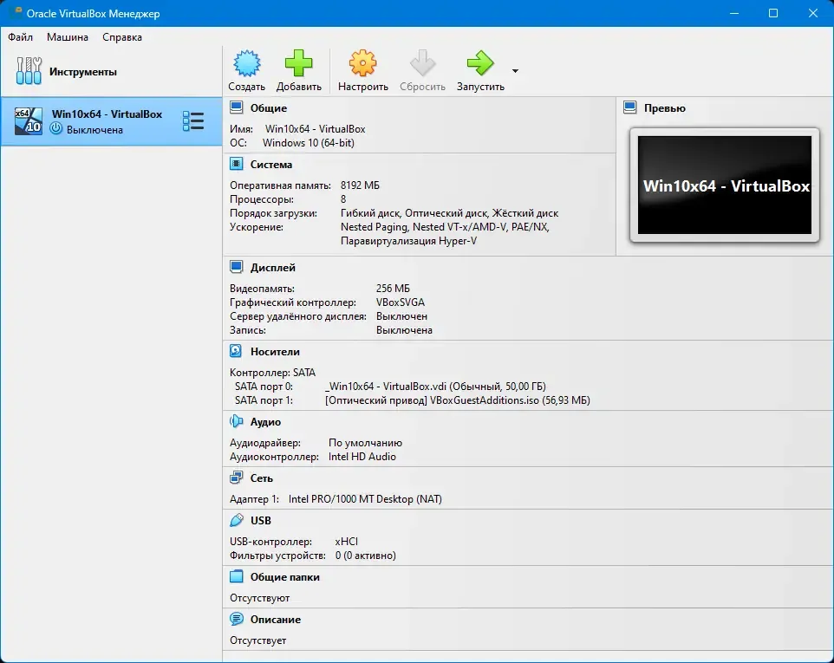The width and height of the screenshot is (834, 663).
Task: Click the Инструменты tools icon
Action: point(29,71)
